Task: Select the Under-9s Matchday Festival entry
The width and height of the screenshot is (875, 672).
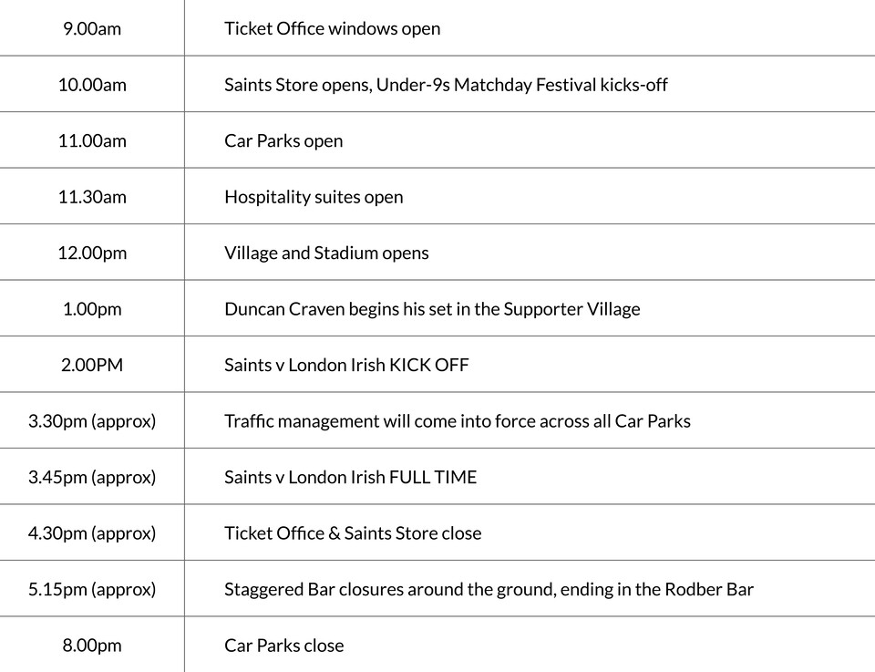Action: tap(446, 85)
